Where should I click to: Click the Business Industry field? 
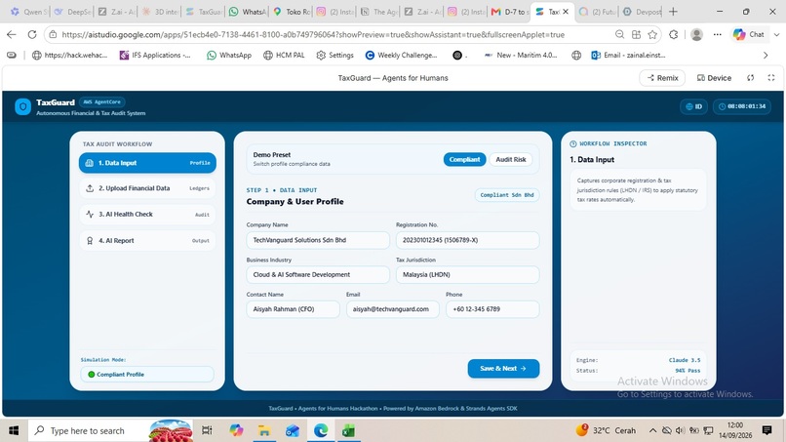click(x=318, y=275)
